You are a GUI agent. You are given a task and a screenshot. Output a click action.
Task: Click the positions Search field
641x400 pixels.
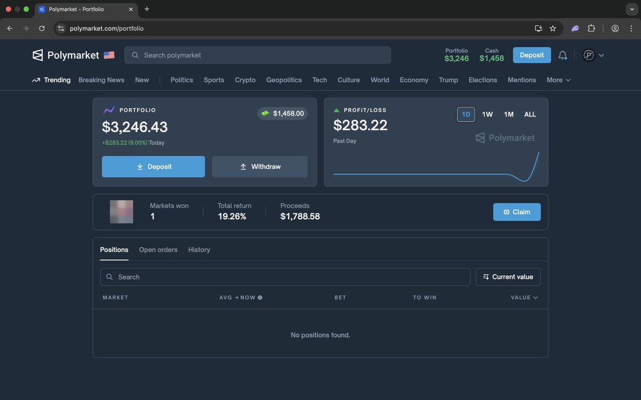(285, 277)
